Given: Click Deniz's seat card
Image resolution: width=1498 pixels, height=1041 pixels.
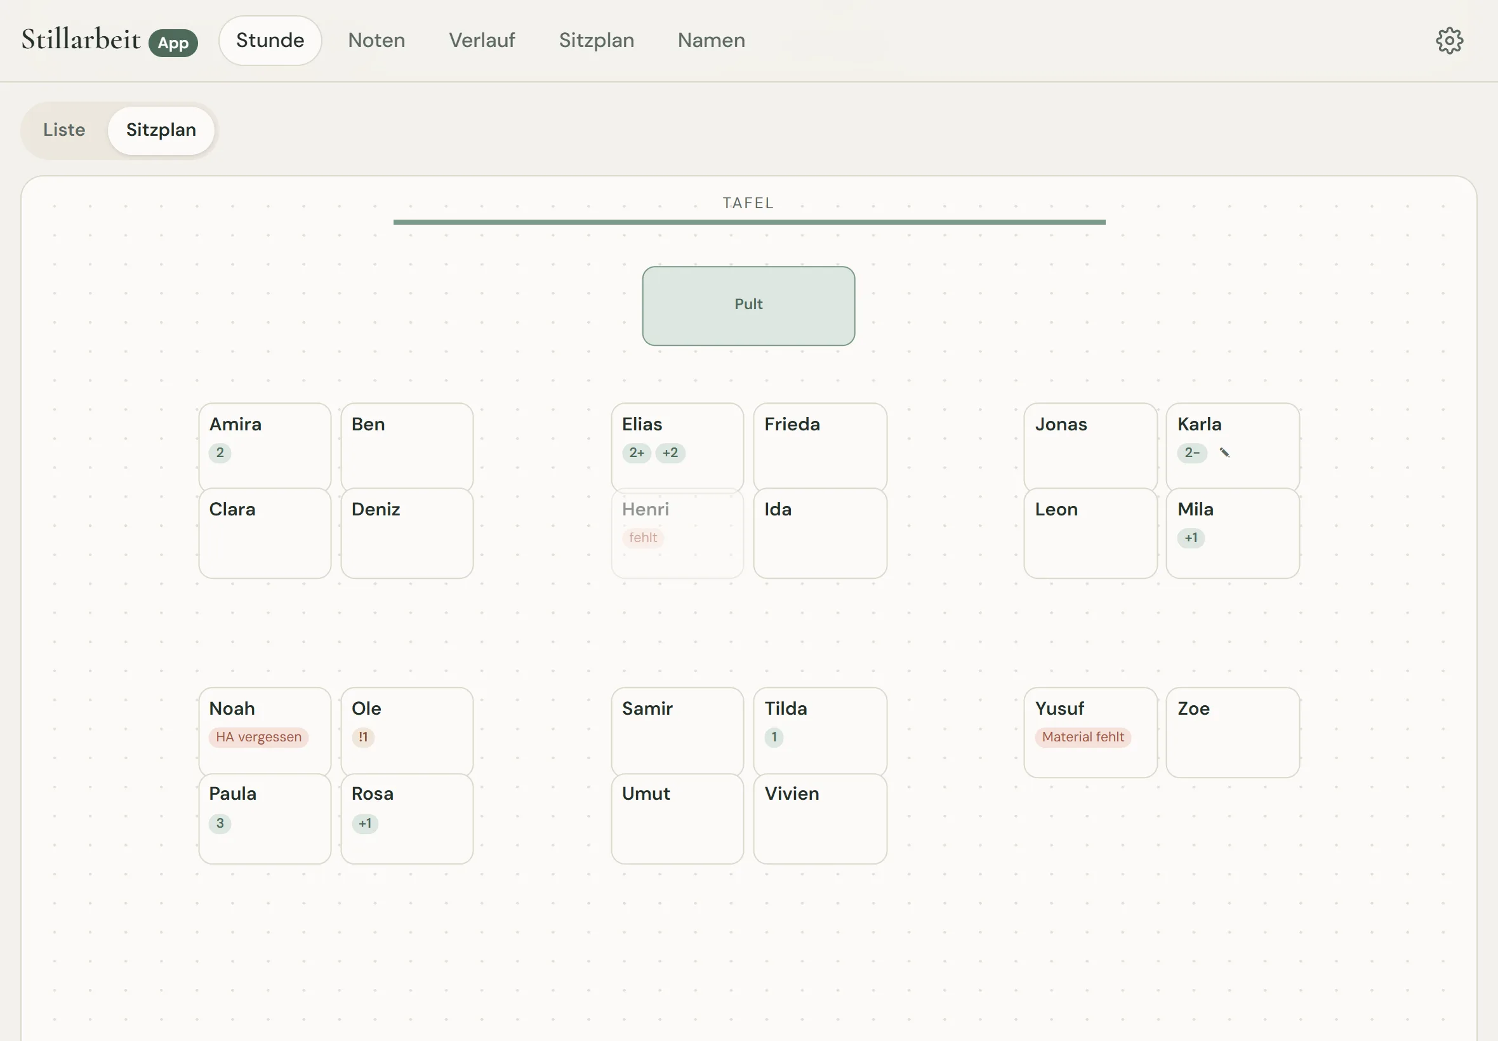Looking at the screenshot, I should pyautogui.click(x=407, y=533).
